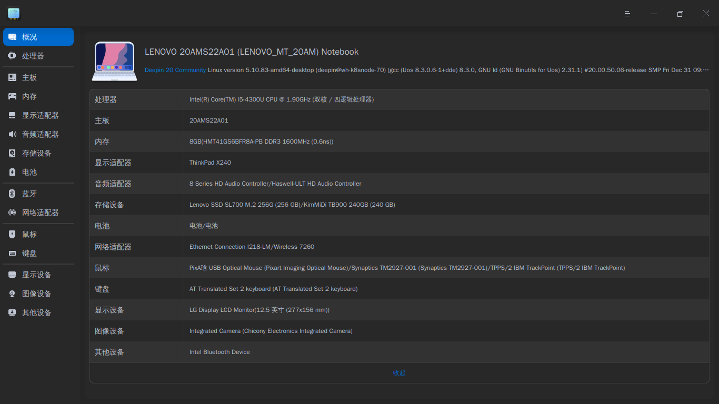719x404 pixels.
Task: Collapse the summary with the 收起 link
Action: tap(399, 373)
